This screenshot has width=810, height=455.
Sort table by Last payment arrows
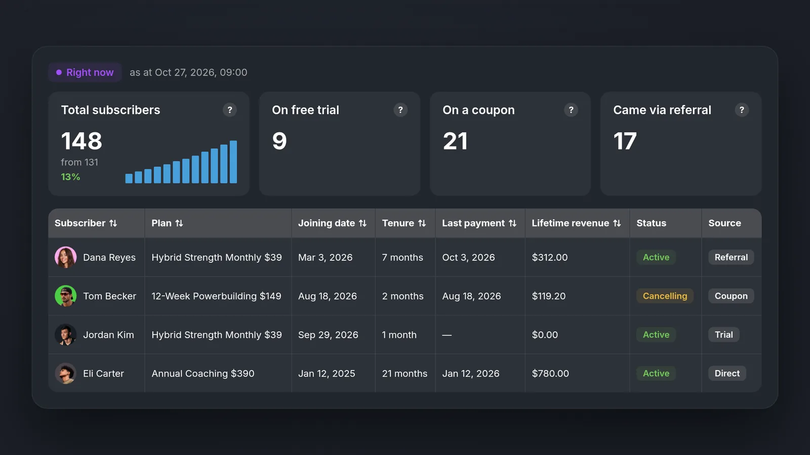point(512,223)
